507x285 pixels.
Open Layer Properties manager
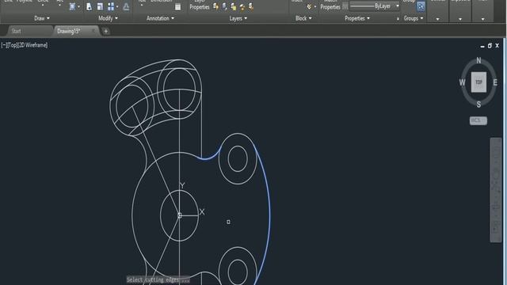pos(199,5)
